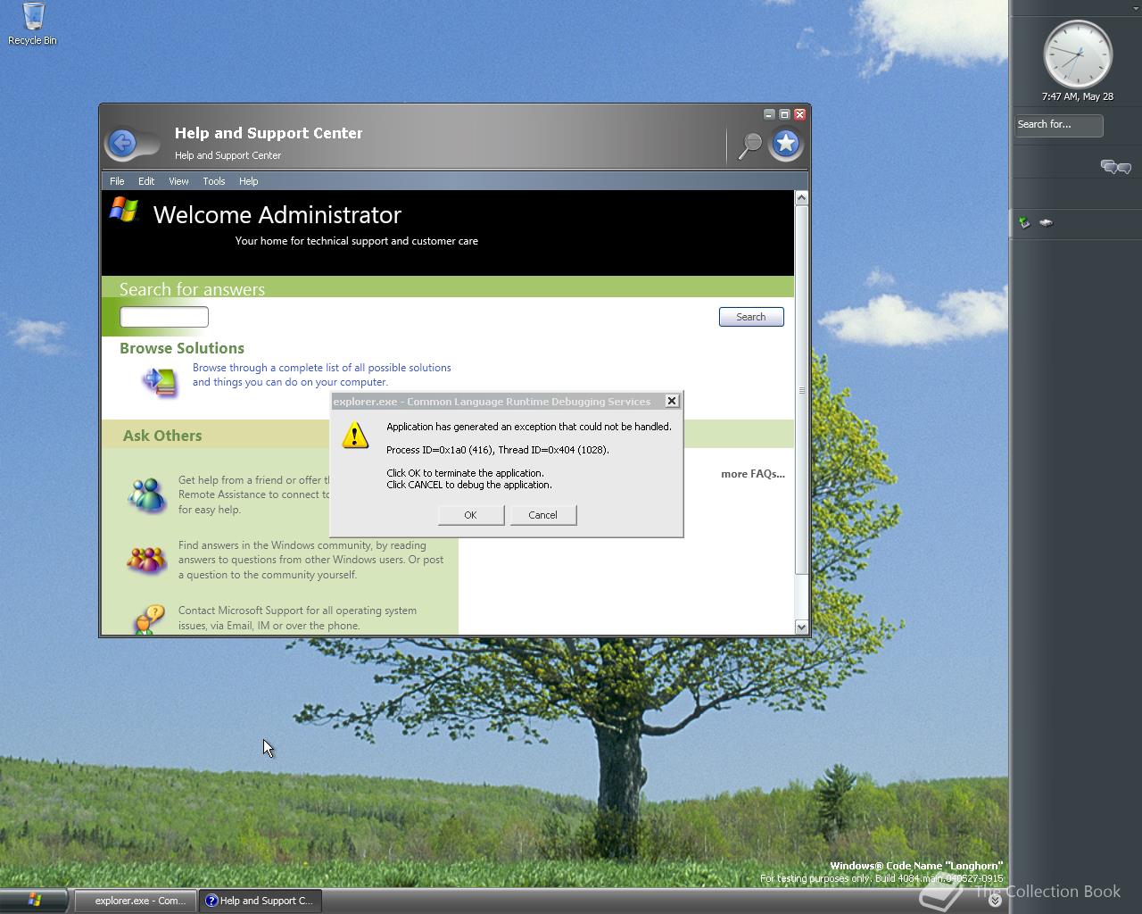The height and width of the screenshot is (914, 1142).
Task: Minimize the Help and Support Center window
Action: pyautogui.click(x=769, y=114)
